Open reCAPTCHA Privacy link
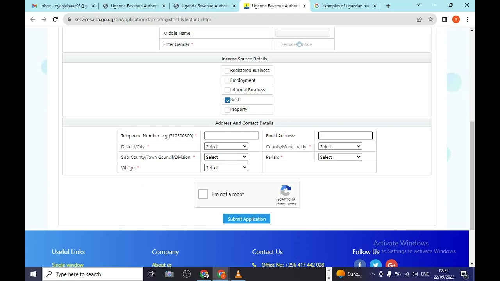500x281 pixels. click(280, 204)
